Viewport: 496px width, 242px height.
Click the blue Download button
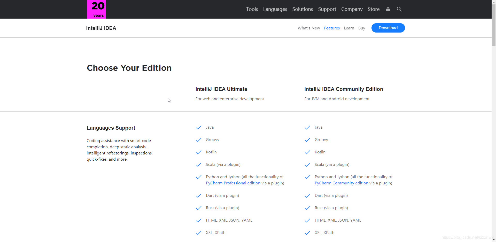[388, 28]
